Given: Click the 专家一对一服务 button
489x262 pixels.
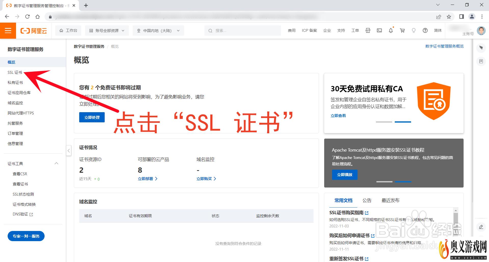Looking at the screenshot, I should click(x=26, y=236).
